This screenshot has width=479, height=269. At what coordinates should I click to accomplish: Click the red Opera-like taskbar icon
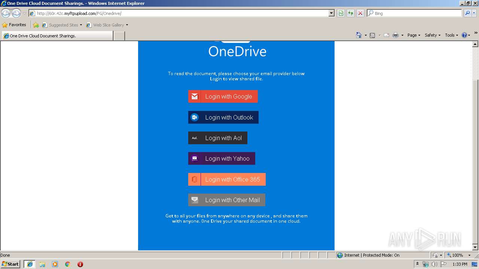click(x=80, y=264)
